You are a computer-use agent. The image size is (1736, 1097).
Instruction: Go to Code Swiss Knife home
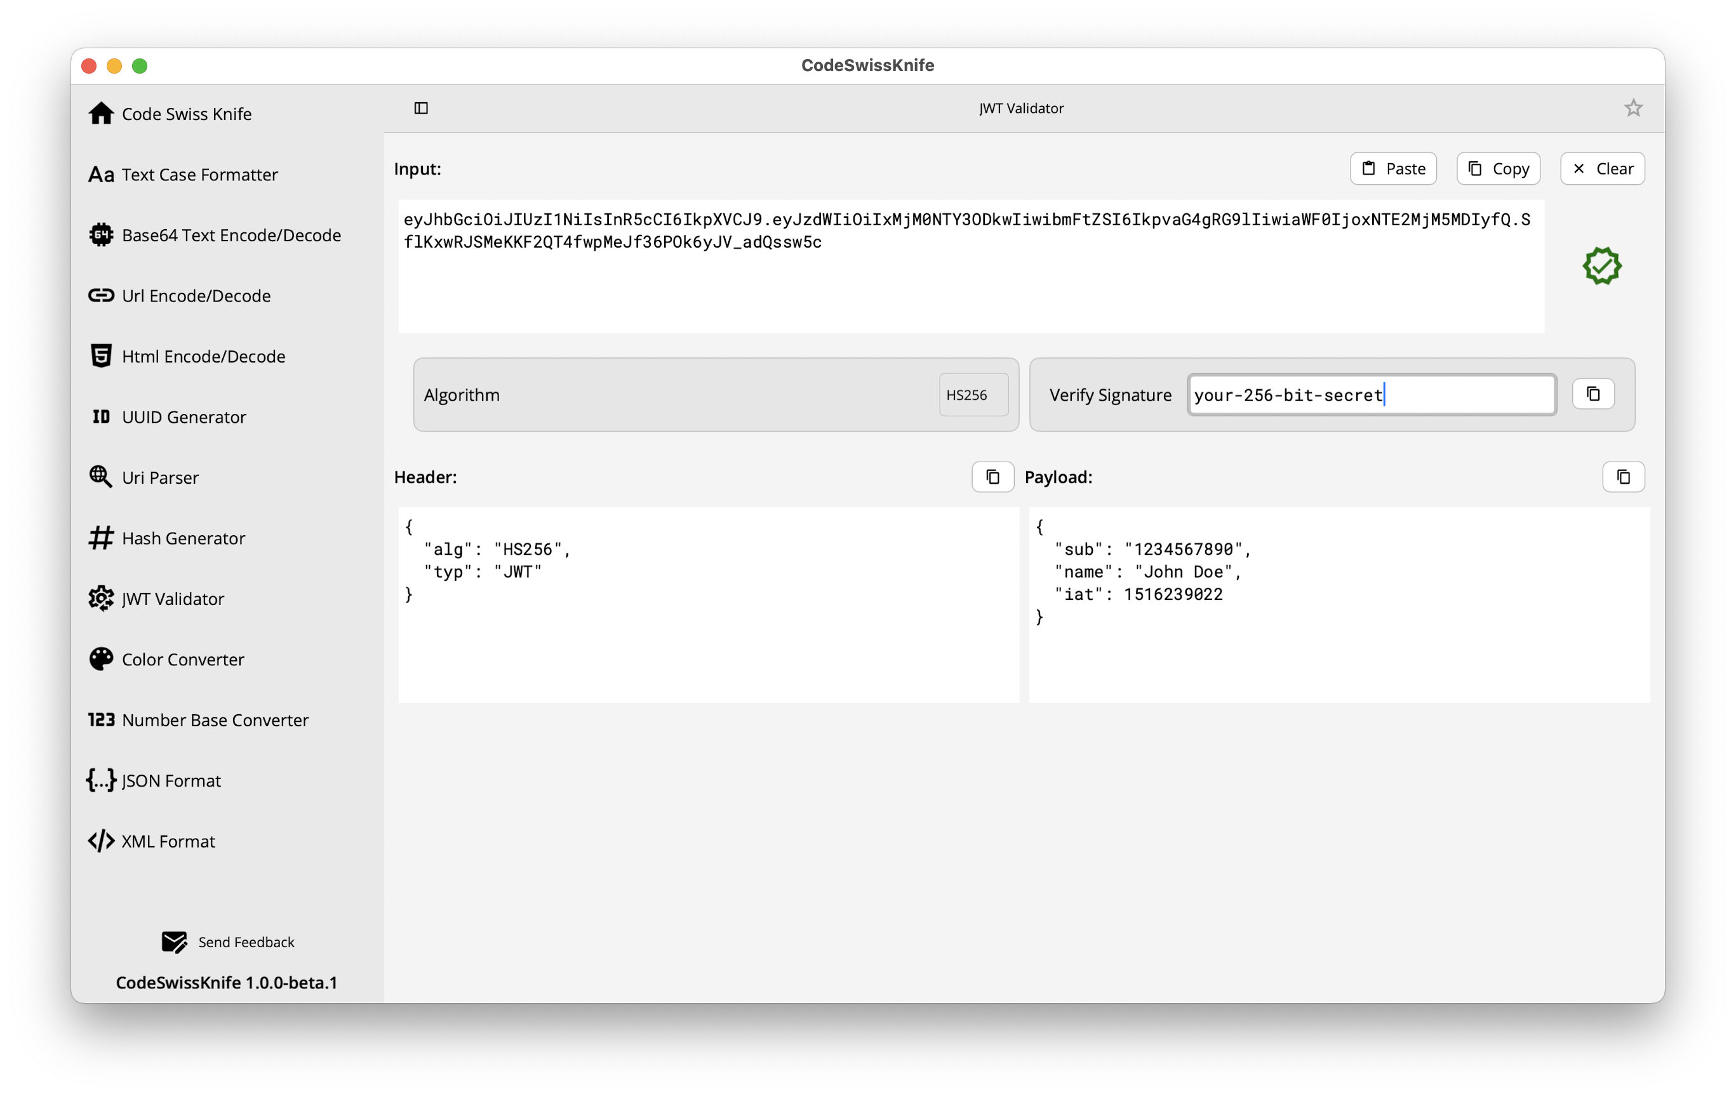pos(187,114)
